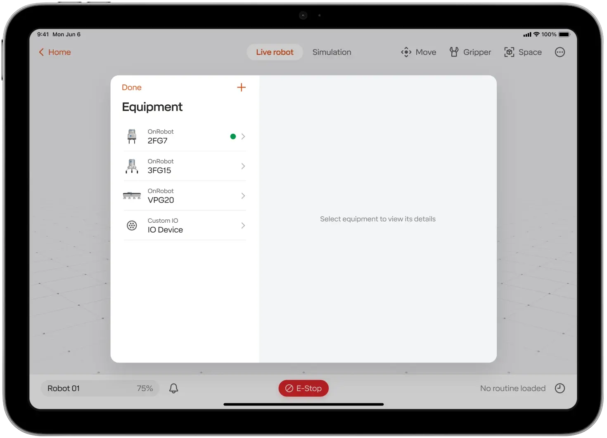The width and height of the screenshot is (607, 438).
Task: Tap the plus icon to add equipment
Action: pos(241,87)
